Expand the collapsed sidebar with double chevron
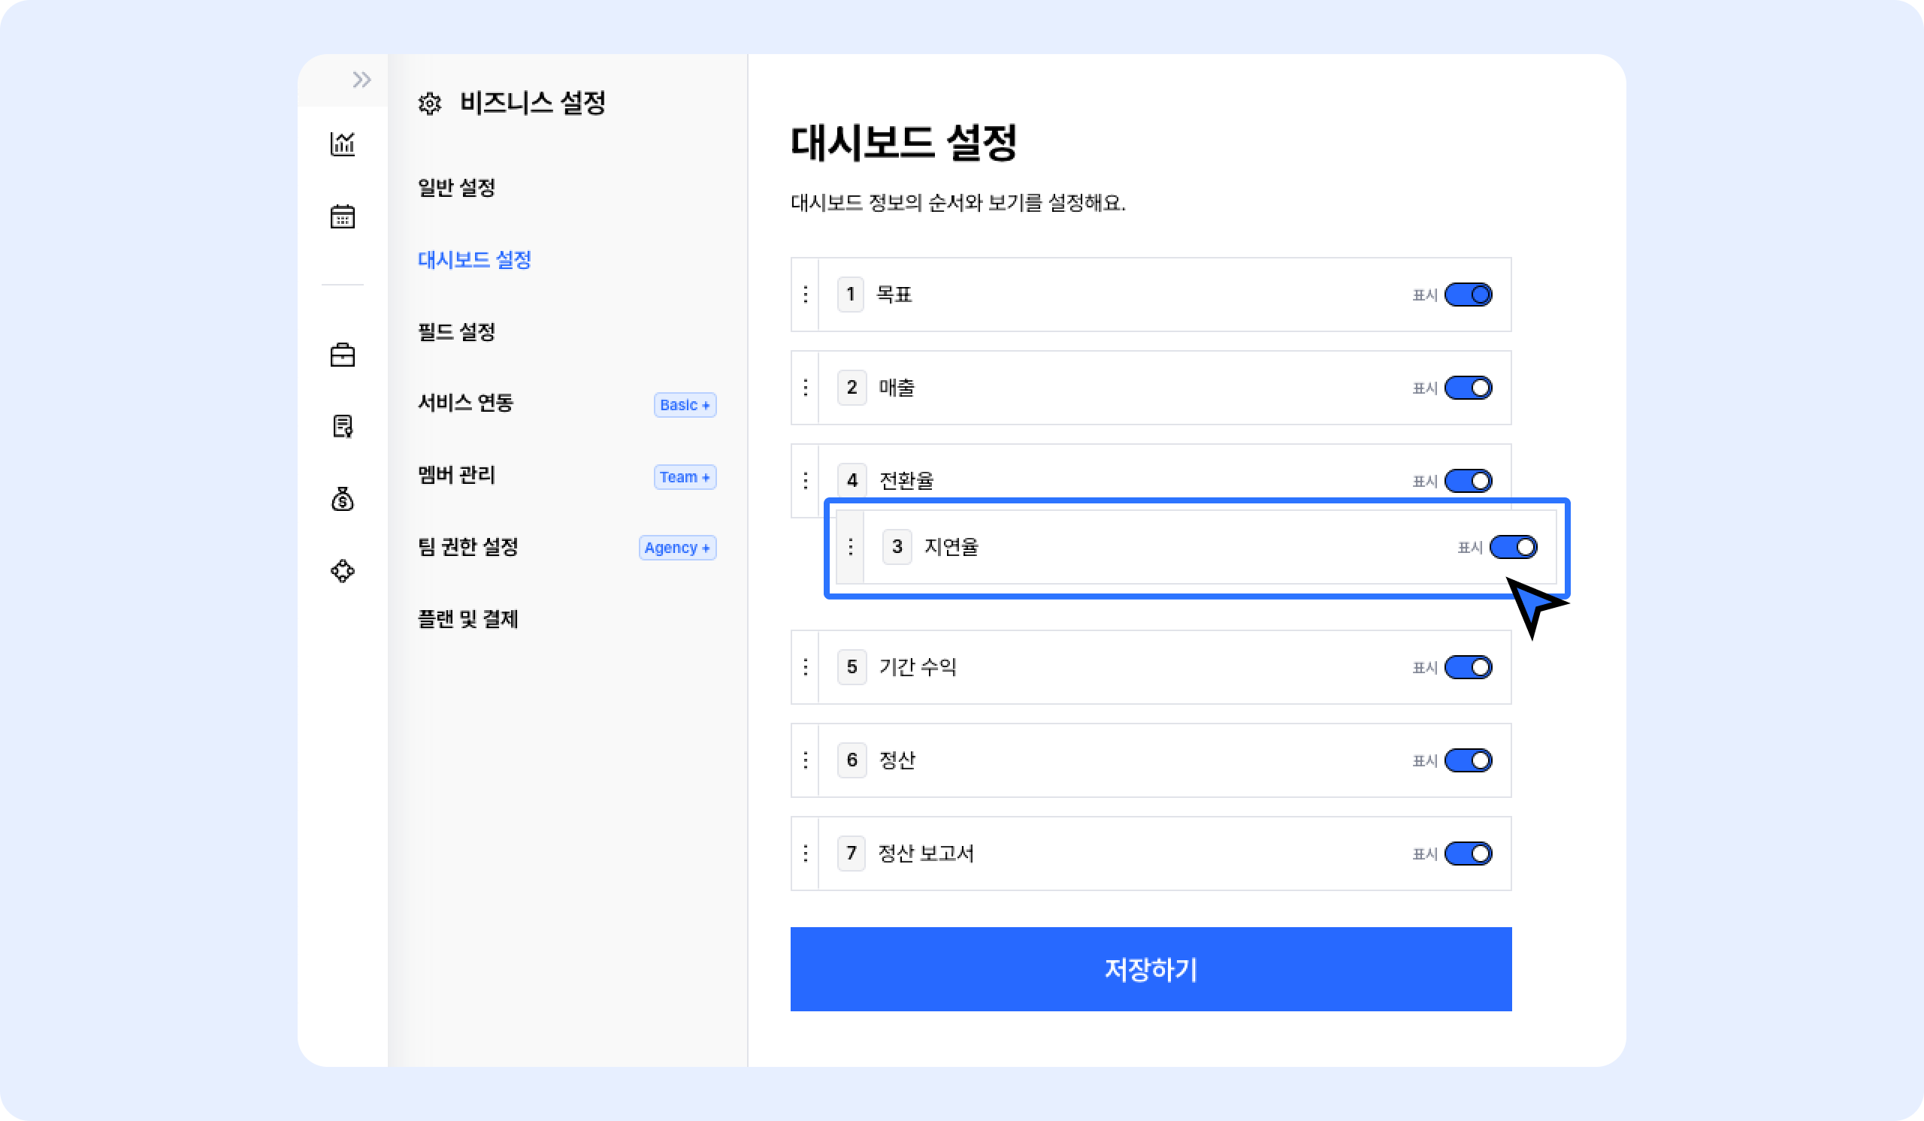This screenshot has width=1924, height=1121. [x=362, y=80]
